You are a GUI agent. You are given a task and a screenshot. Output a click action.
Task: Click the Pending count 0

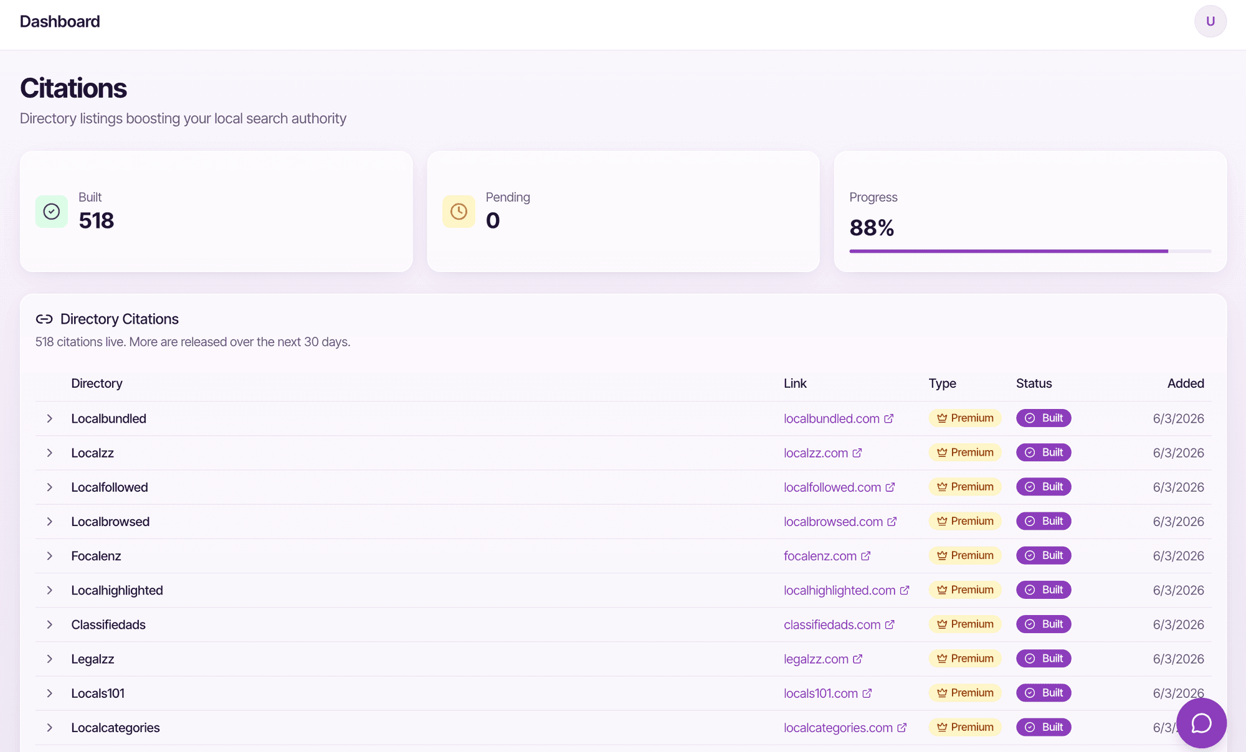493,220
